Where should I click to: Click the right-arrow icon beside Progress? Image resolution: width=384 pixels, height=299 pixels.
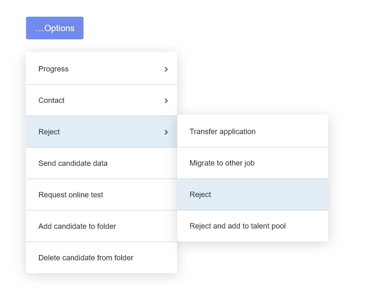tap(166, 69)
